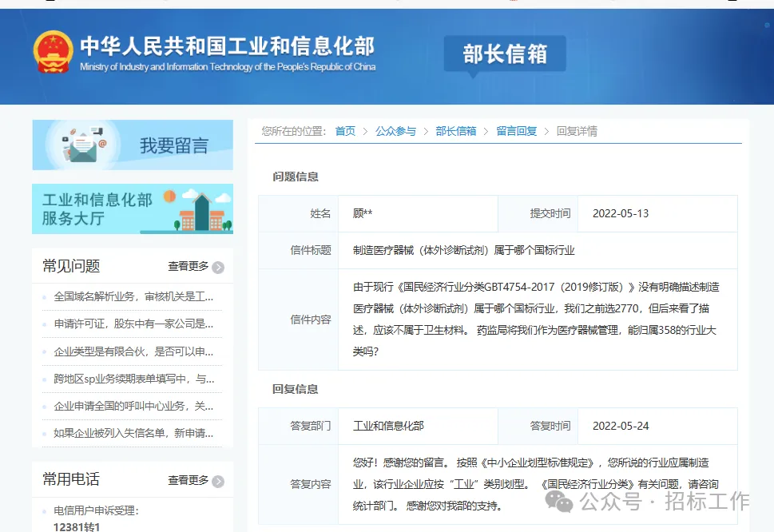Image resolution: width=774 pixels, height=532 pixels.
Task: Click the building icon in 服务大厅 banner
Action: tap(202, 212)
